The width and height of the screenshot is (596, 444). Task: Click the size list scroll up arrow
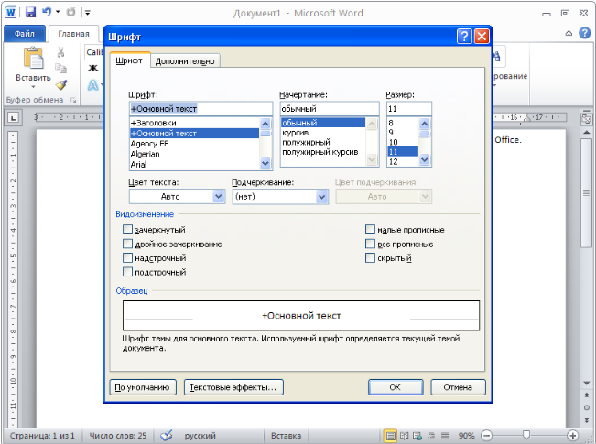[425, 124]
